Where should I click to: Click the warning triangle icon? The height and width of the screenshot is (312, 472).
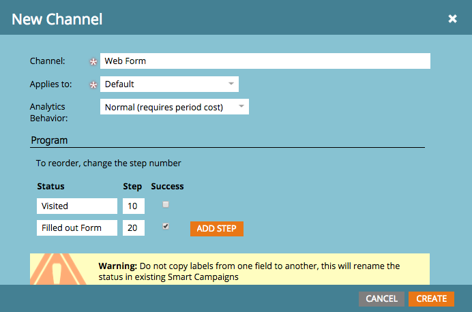[x=58, y=269]
